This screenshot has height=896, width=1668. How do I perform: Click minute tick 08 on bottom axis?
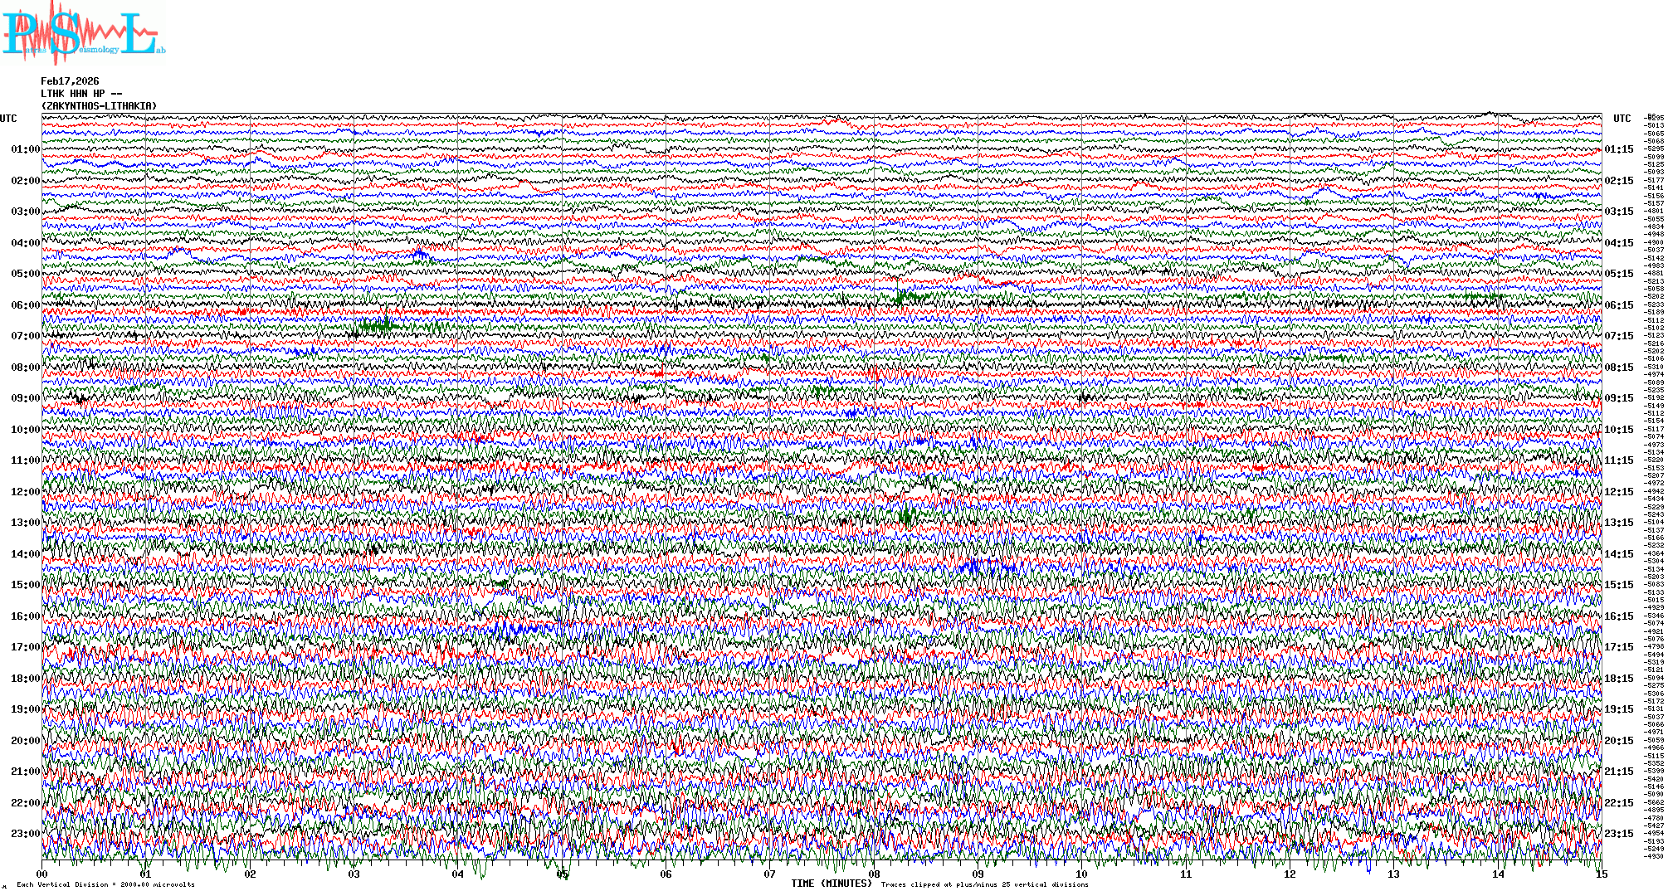874,874
